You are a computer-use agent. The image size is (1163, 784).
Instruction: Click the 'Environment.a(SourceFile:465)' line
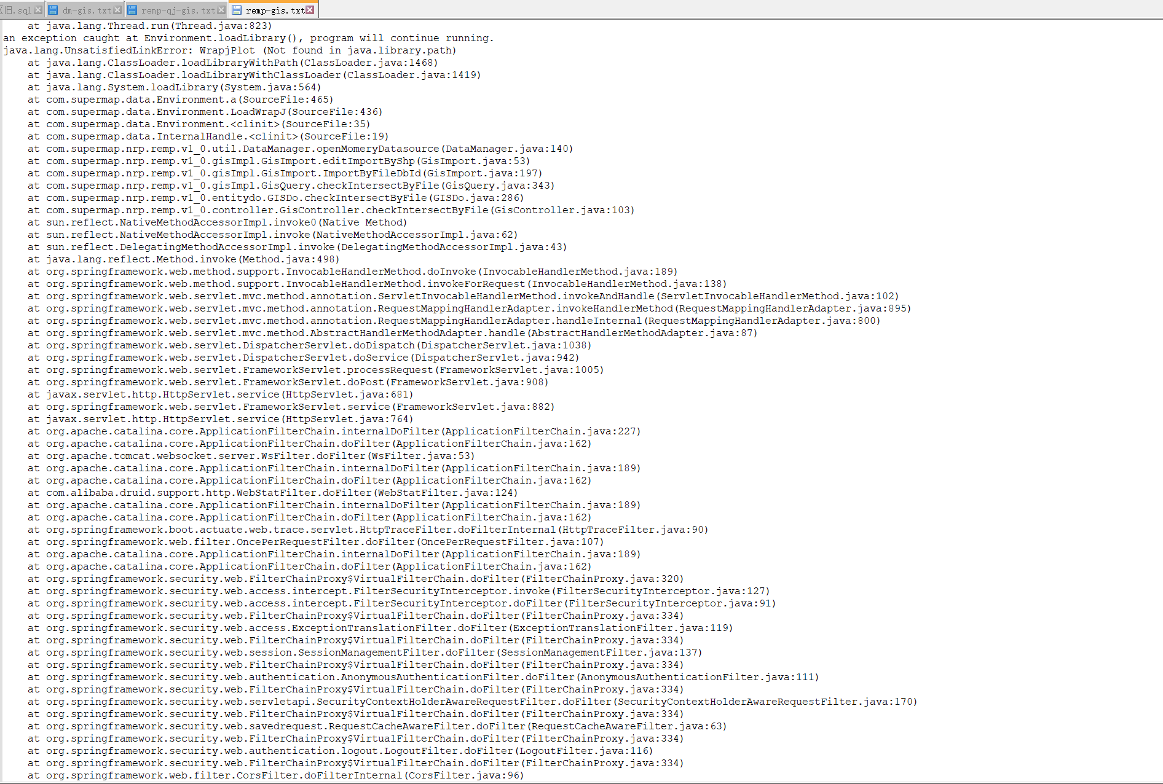click(181, 100)
